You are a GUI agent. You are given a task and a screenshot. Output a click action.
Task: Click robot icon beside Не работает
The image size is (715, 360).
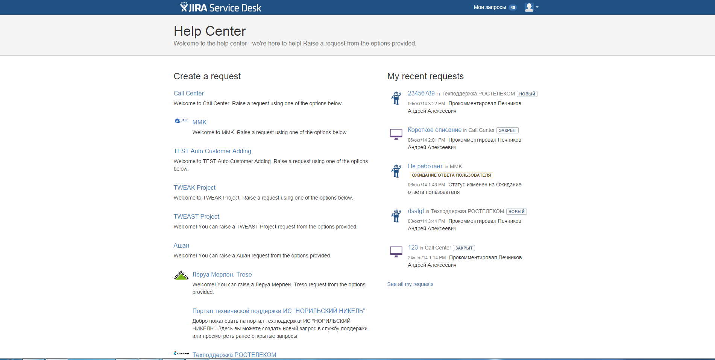[x=396, y=171]
